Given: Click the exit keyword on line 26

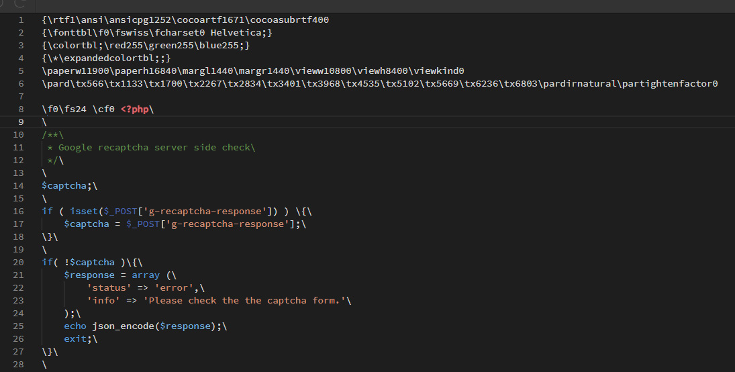Looking at the screenshot, I should [x=75, y=338].
